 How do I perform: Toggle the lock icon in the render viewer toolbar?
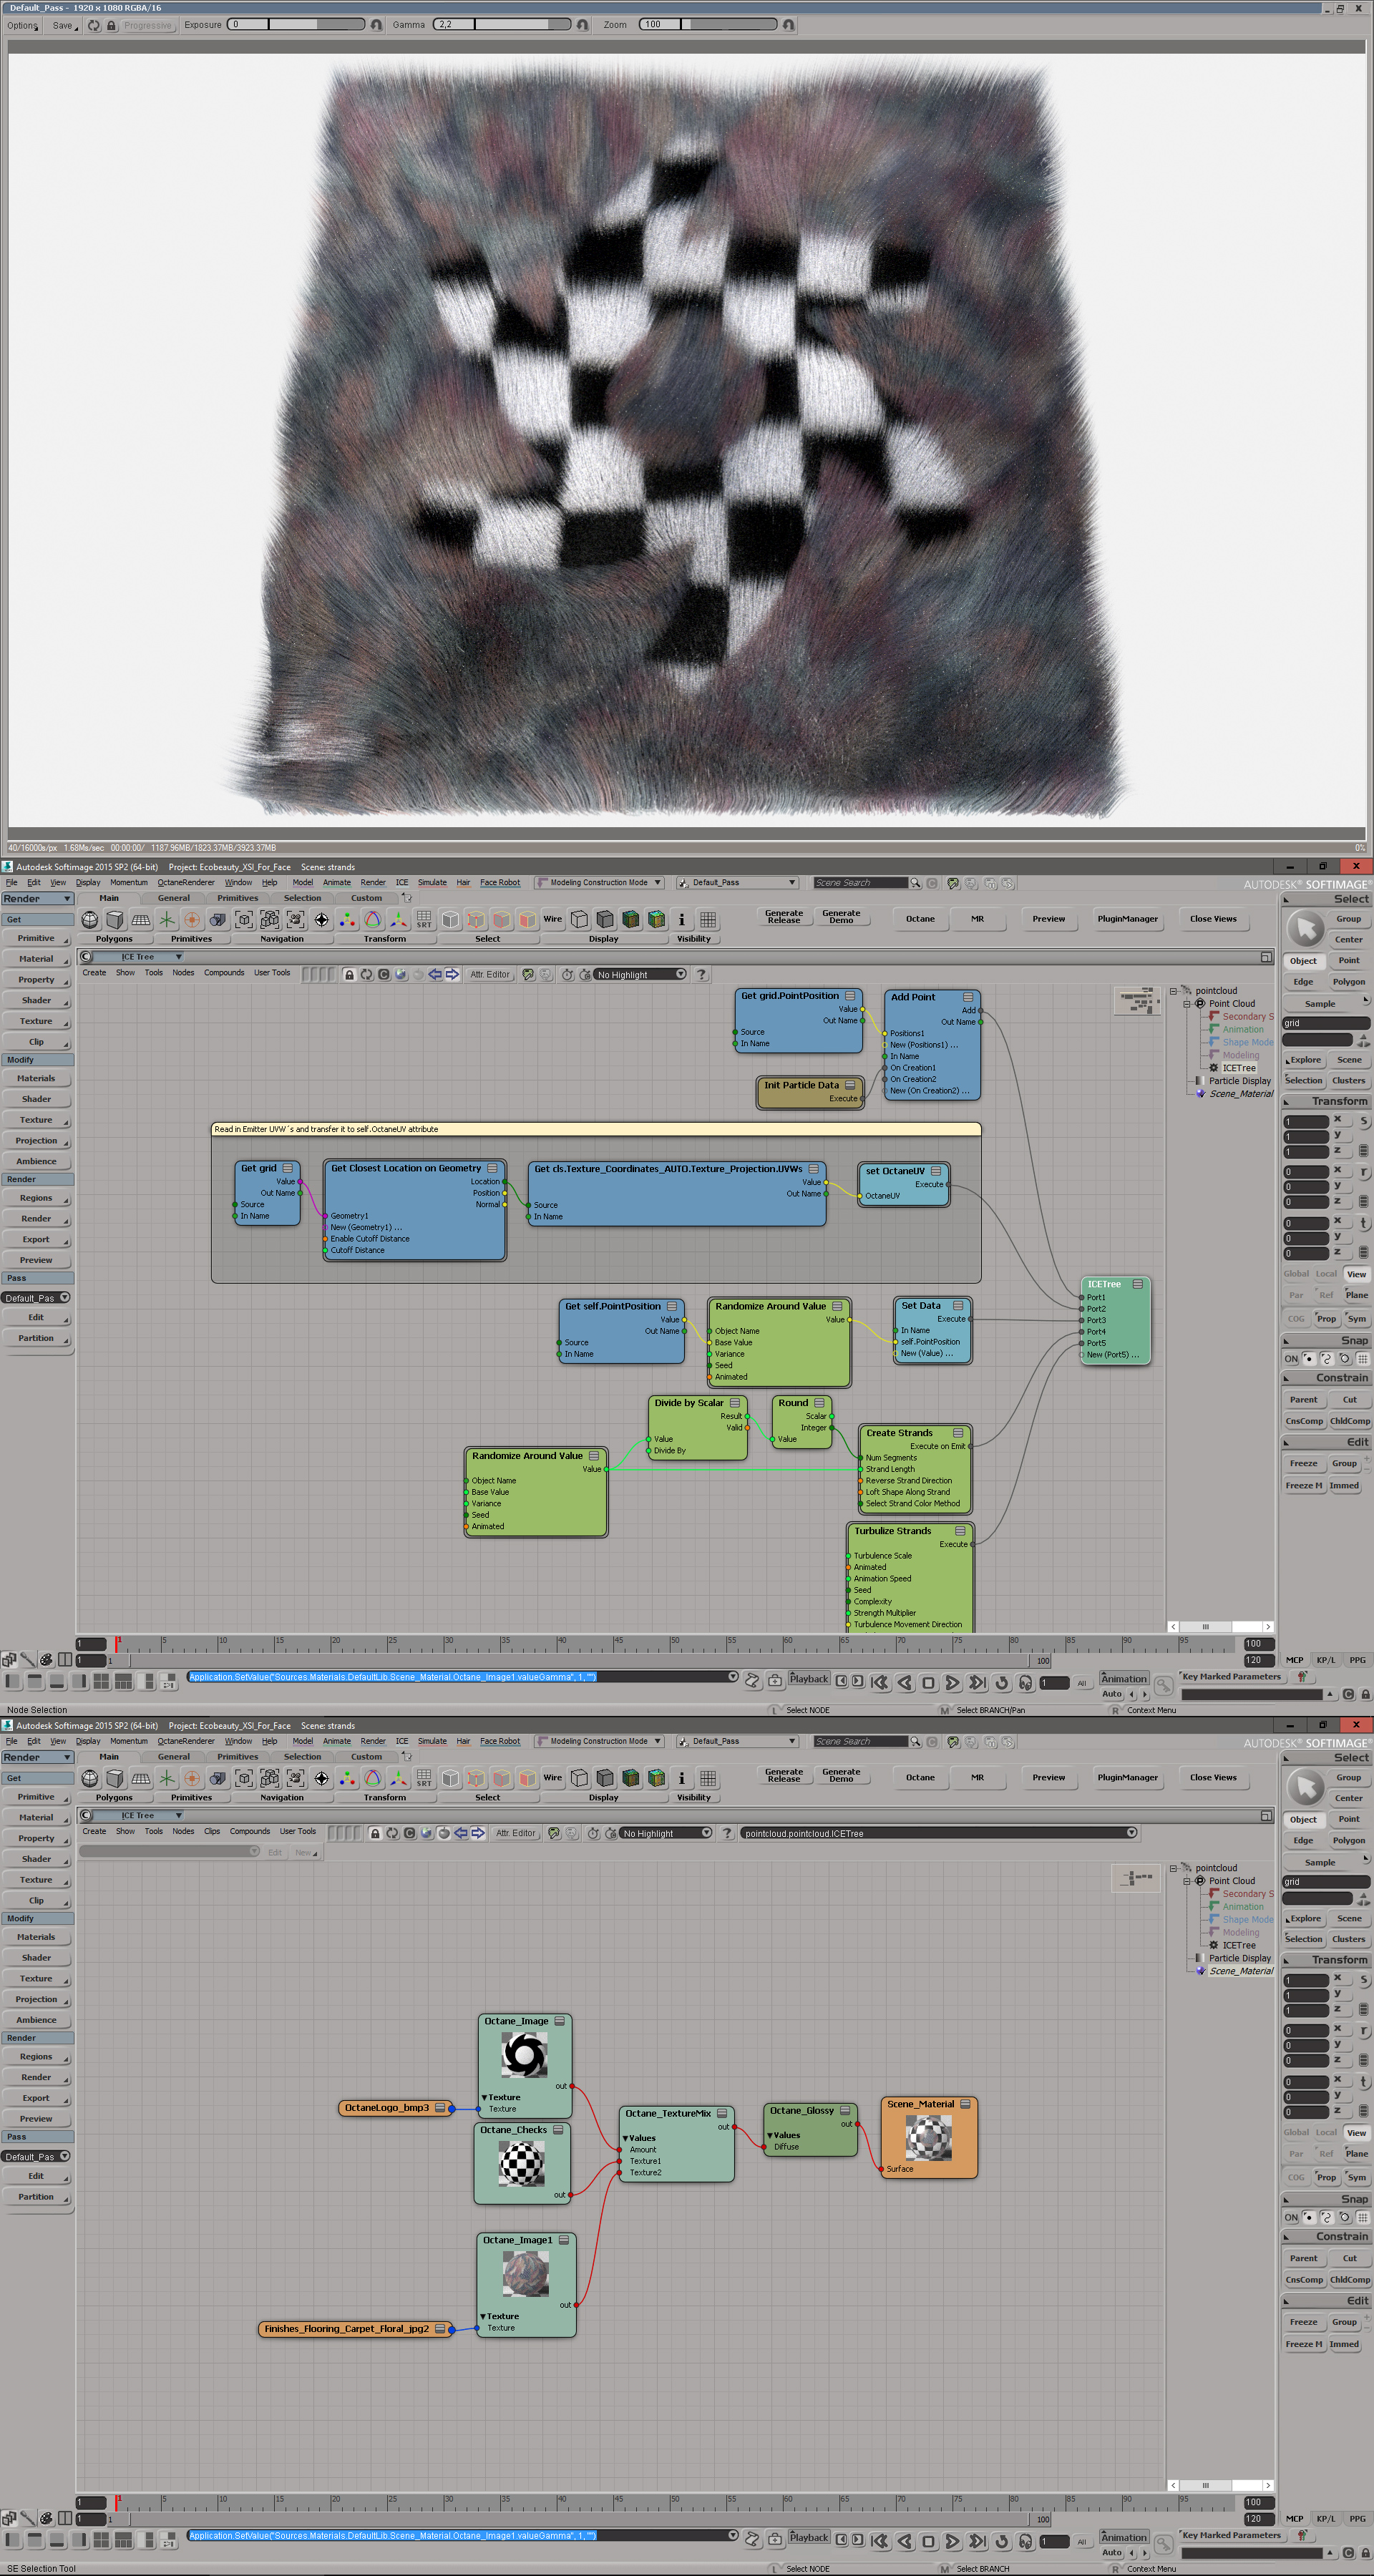click(x=111, y=25)
